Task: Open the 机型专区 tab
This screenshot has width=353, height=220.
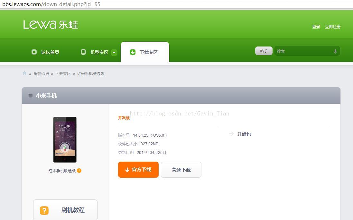Action: [99, 52]
